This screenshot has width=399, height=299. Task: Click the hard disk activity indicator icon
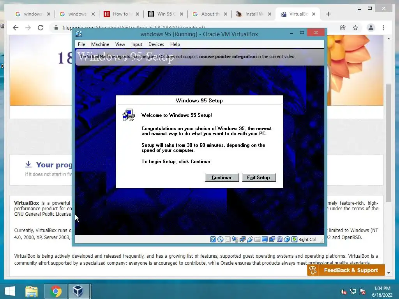[x=213, y=239]
